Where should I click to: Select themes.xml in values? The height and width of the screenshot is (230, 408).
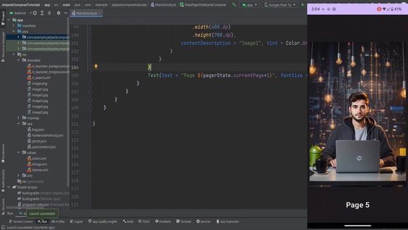[38, 170]
